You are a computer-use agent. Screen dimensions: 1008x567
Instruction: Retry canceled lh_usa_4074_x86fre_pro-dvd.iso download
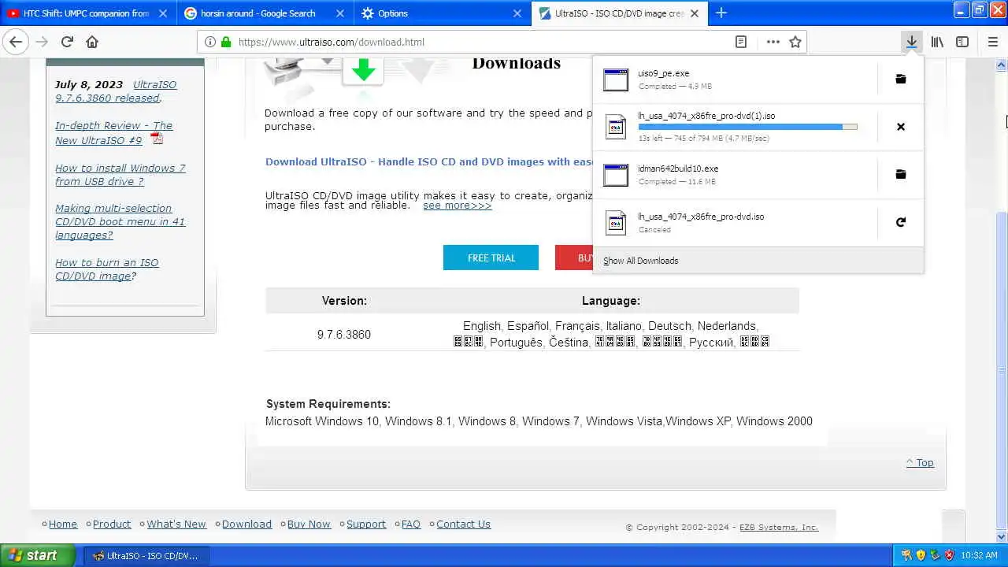[x=901, y=222]
